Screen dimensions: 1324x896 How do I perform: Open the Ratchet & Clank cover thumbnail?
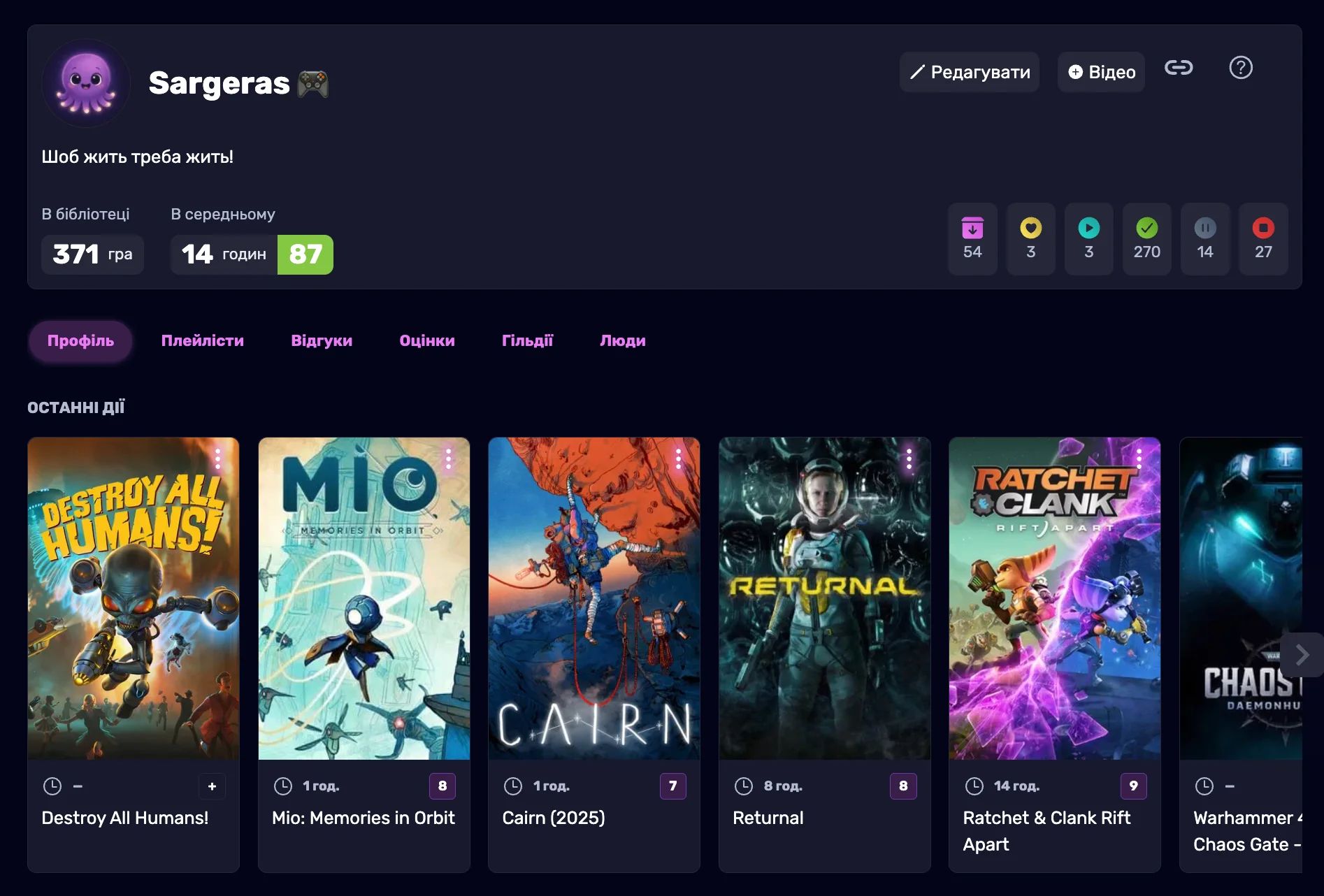point(1054,598)
